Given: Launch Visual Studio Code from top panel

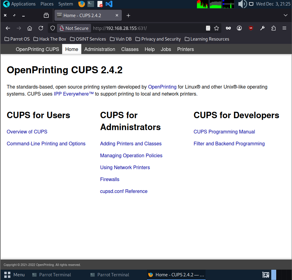Looking at the screenshot, I should (109, 4).
